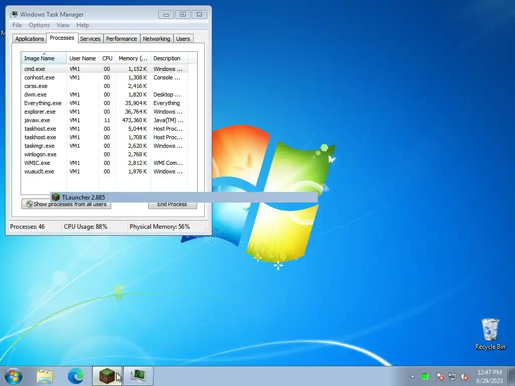Click the CPU Usage: 88% status

point(85,227)
